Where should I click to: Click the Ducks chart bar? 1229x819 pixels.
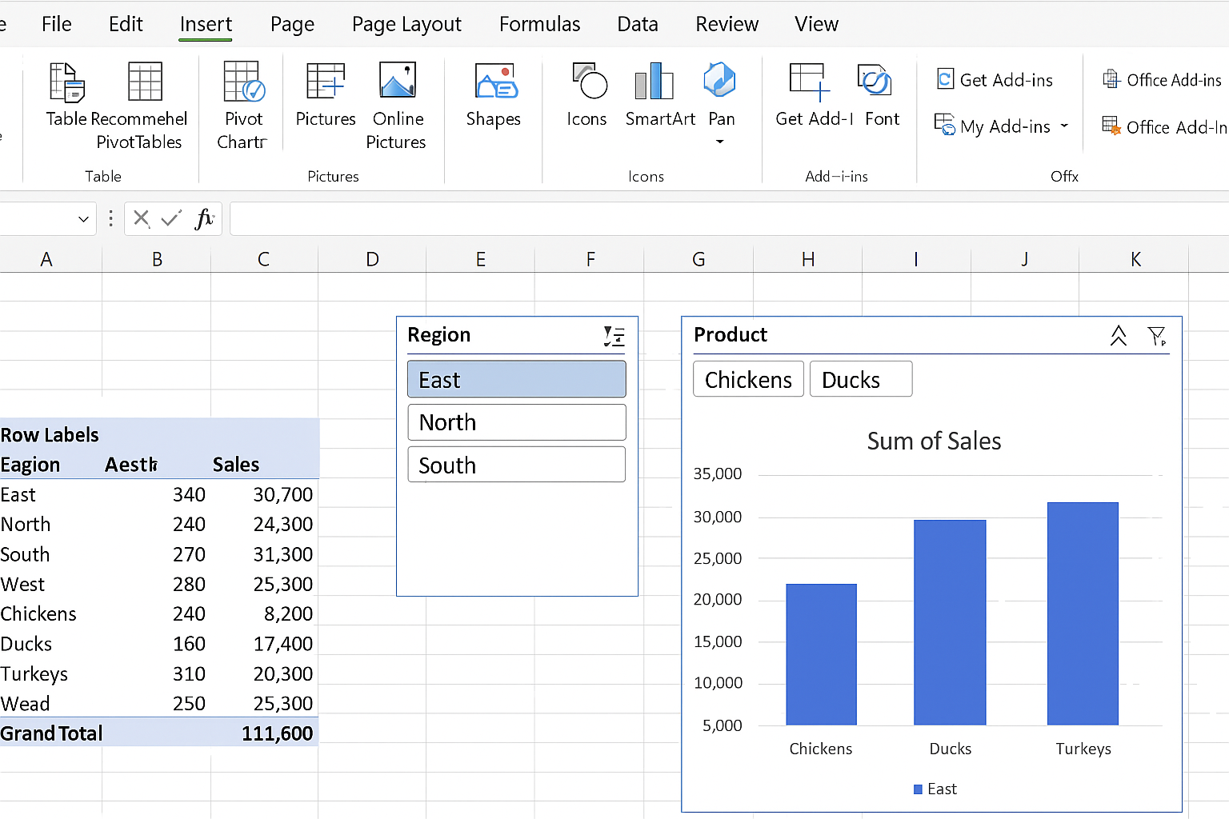[x=950, y=622]
